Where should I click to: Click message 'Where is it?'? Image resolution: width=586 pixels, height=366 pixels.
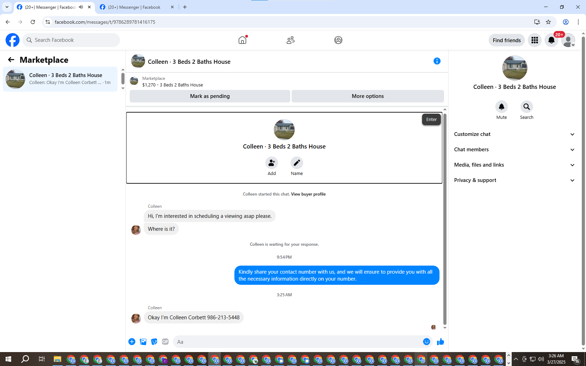click(161, 229)
